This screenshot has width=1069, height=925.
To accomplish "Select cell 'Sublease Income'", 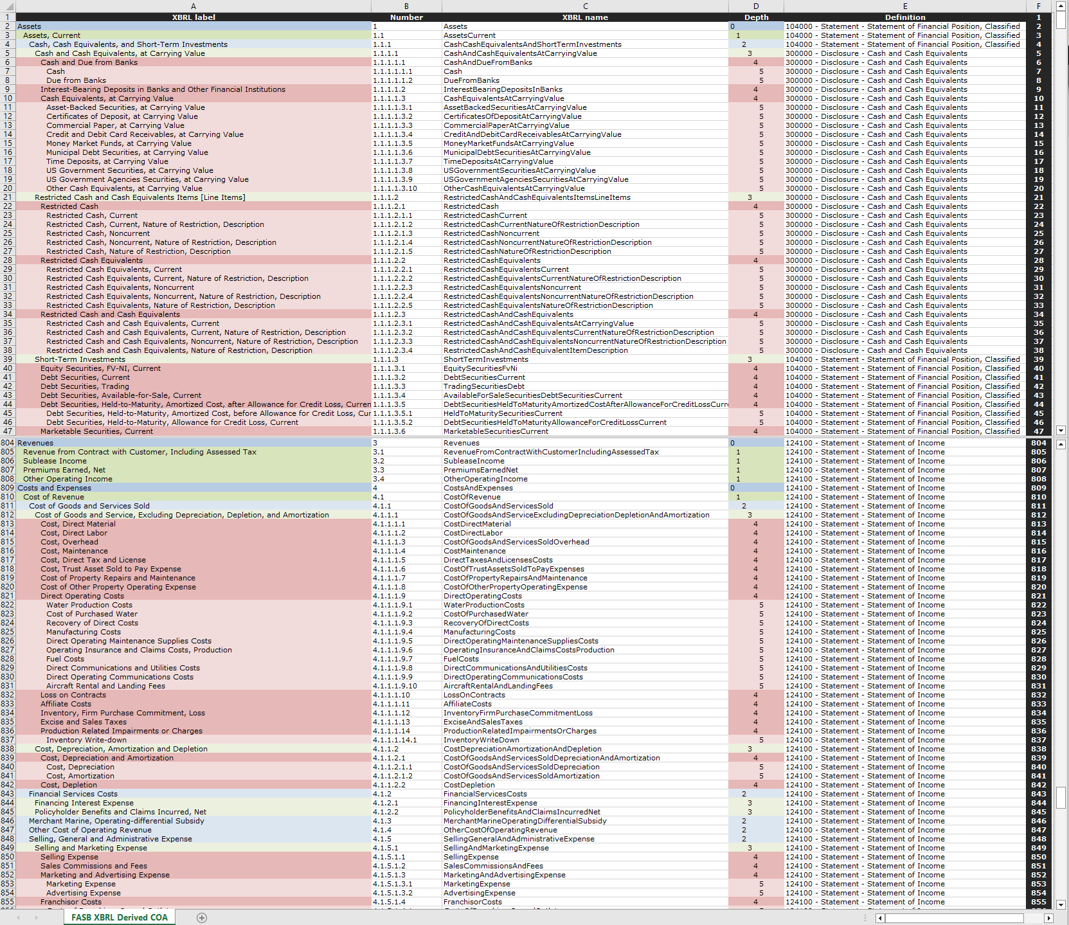I will click(x=193, y=461).
